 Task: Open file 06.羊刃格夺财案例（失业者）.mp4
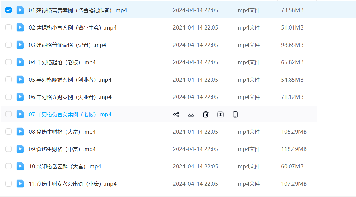click(70, 97)
